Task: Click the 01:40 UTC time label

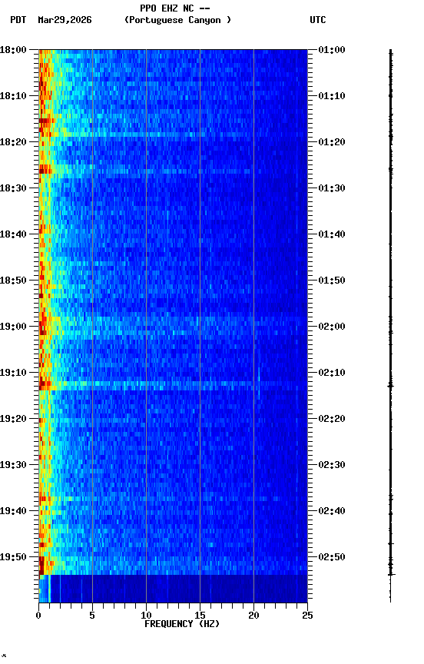Action: pyautogui.click(x=332, y=234)
